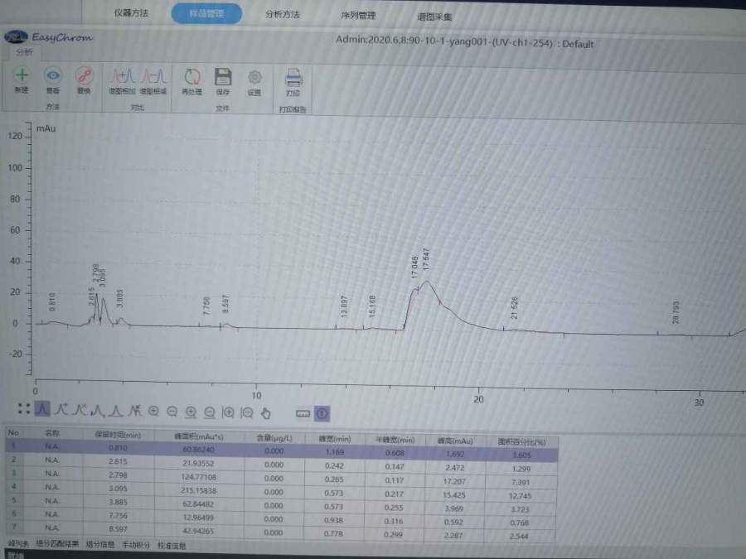Image resolution: width=746 pixels, height=559 pixels.
Task: Select the highlighted single-peak integration tool
Action: (42, 408)
